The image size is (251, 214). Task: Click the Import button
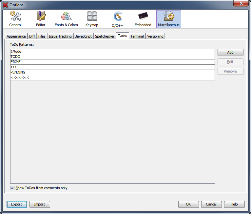40,204
